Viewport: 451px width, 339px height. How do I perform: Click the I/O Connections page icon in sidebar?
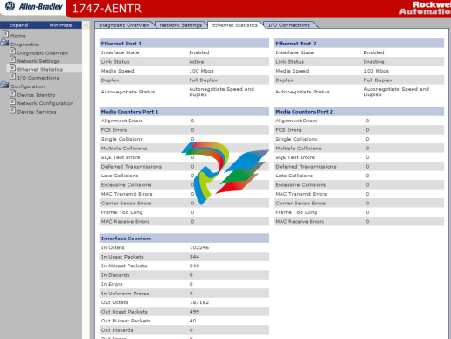click(x=13, y=76)
